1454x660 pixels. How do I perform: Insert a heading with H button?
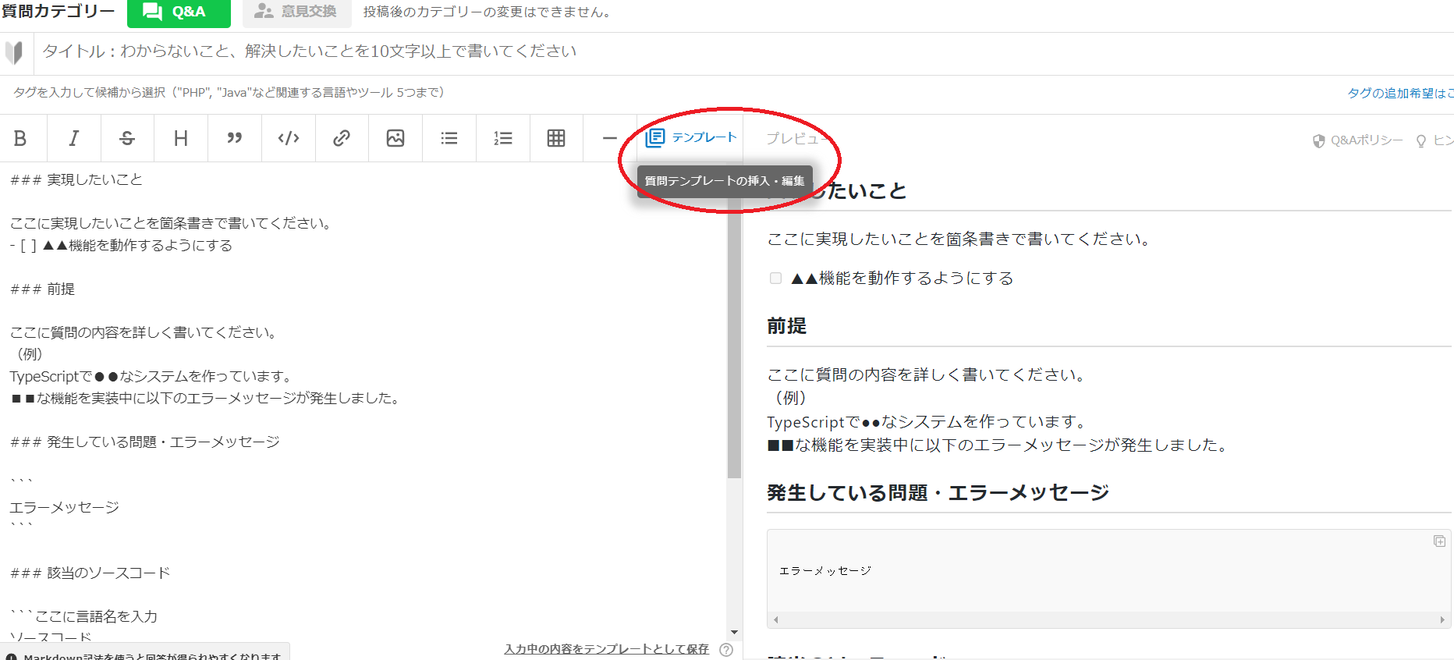[x=181, y=138]
